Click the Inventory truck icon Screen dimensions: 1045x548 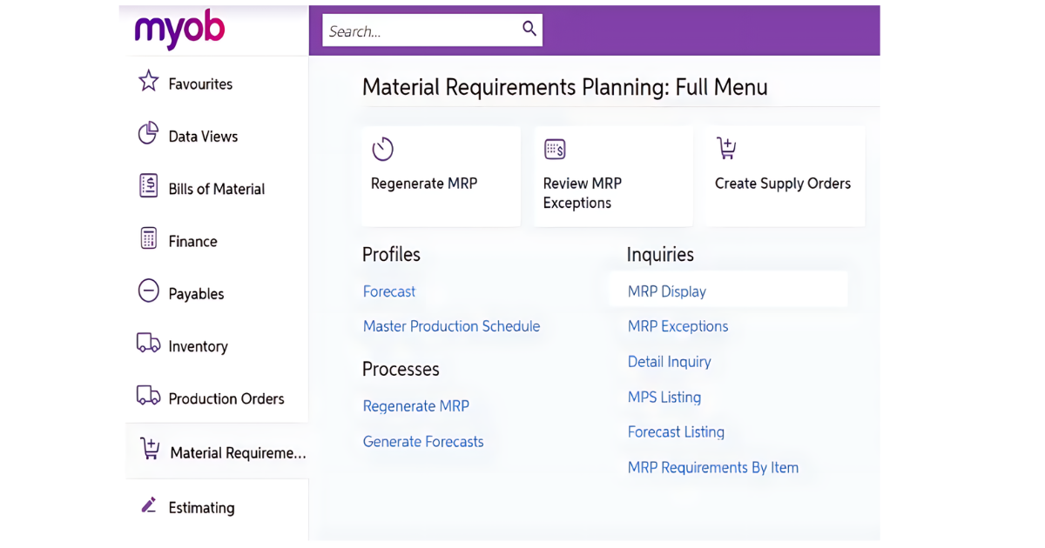(x=148, y=345)
